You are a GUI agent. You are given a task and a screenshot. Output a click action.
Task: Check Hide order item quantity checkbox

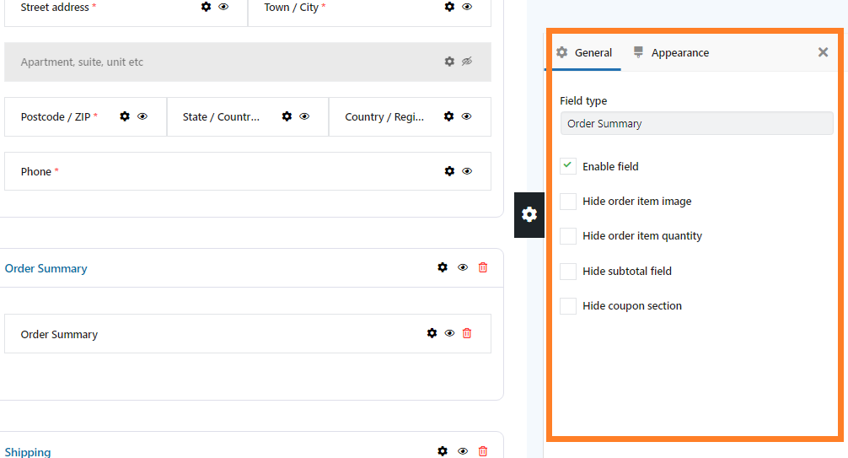tap(568, 235)
